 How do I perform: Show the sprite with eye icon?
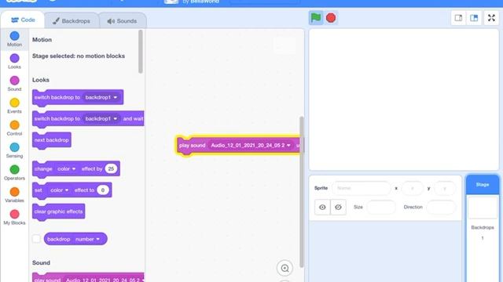[322, 207]
